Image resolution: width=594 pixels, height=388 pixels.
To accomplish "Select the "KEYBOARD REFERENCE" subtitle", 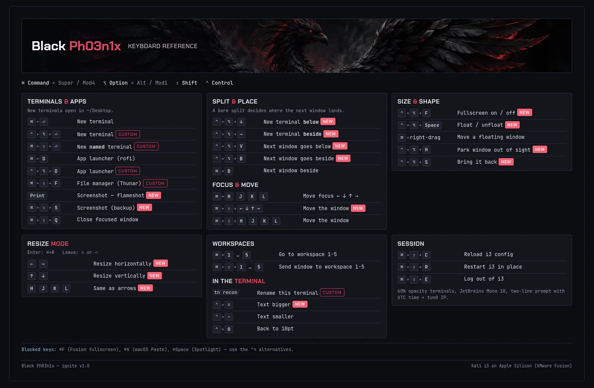I will (163, 46).
